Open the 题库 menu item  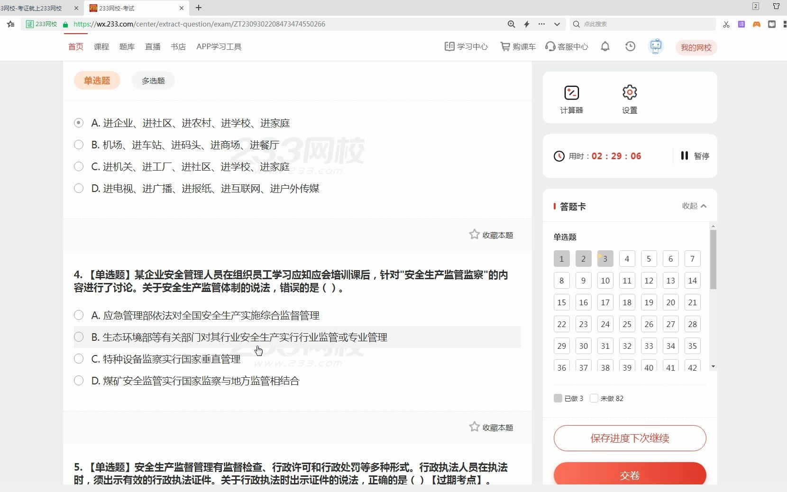point(127,46)
